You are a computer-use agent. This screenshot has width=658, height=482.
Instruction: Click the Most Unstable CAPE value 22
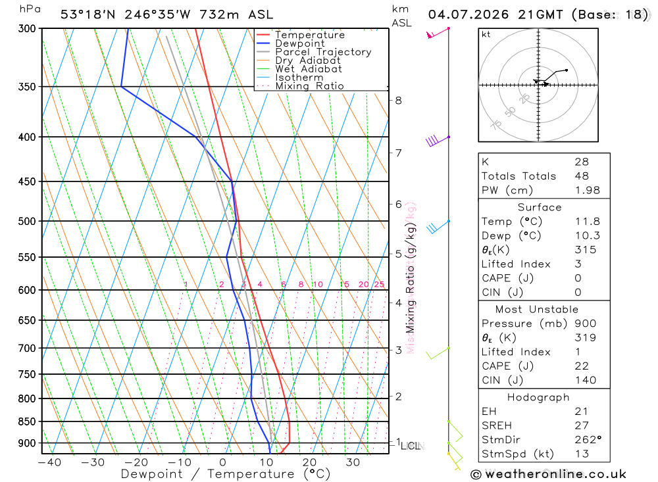click(x=582, y=366)
